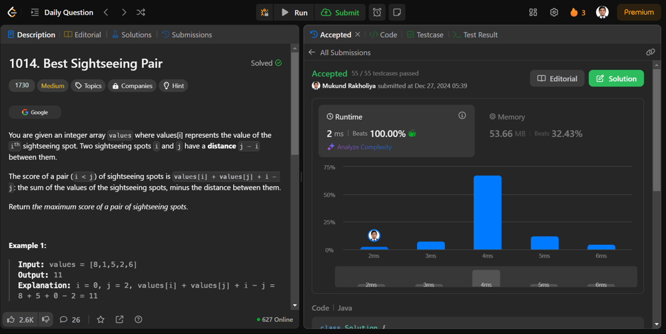Click the 627 Online indicator
The width and height of the screenshot is (666, 334).
pos(275,319)
